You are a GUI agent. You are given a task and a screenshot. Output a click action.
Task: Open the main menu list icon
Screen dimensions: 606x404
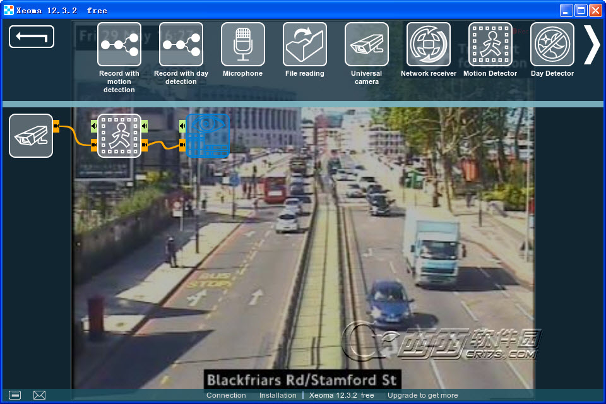(x=15, y=395)
